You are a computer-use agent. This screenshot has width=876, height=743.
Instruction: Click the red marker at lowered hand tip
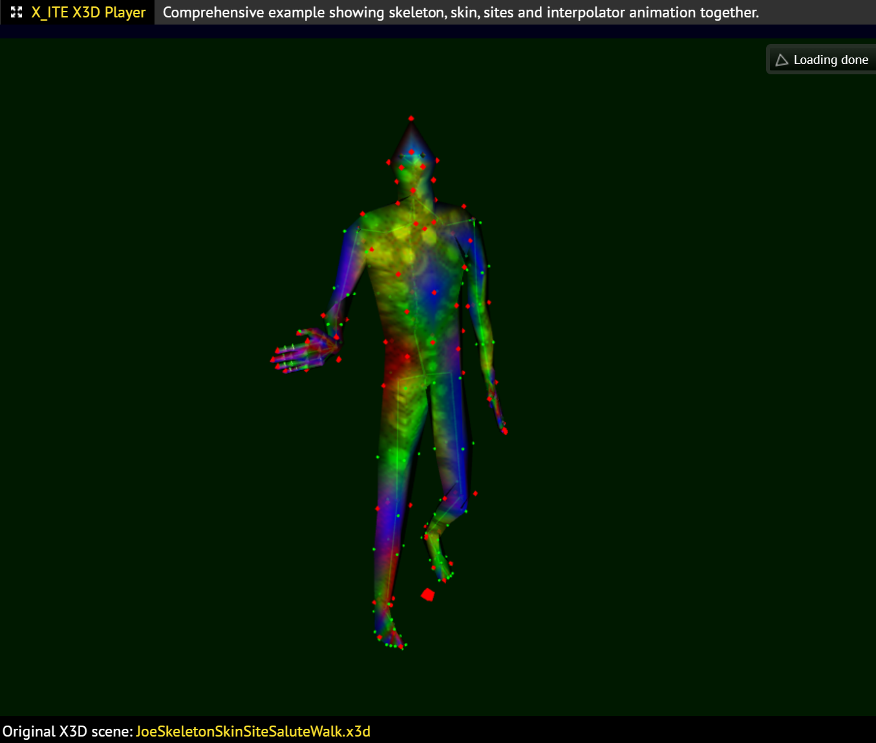tap(504, 431)
